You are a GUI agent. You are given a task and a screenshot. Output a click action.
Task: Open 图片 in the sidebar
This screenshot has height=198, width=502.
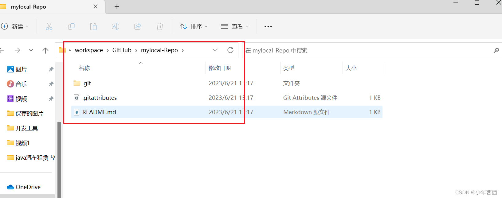click(17, 69)
